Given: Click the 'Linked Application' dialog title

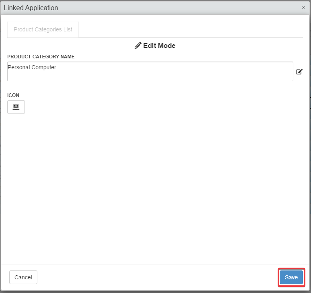Looking at the screenshot, I should point(31,8).
